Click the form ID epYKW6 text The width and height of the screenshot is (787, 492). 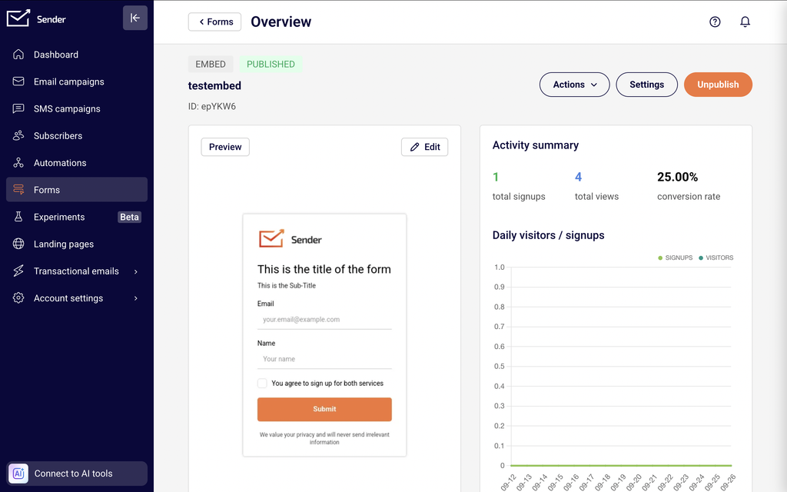212,106
